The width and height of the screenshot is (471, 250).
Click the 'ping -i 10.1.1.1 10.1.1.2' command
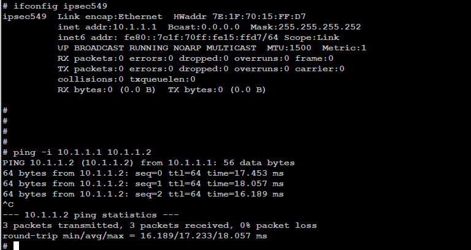pyautogui.click(x=82, y=152)
